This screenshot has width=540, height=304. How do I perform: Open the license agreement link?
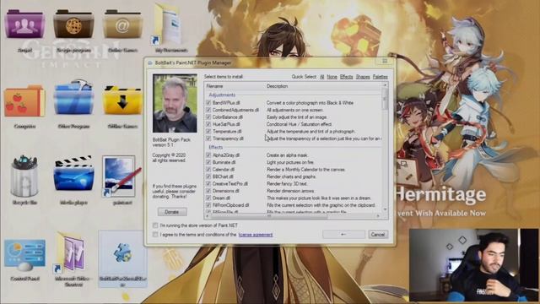(256, 235)
